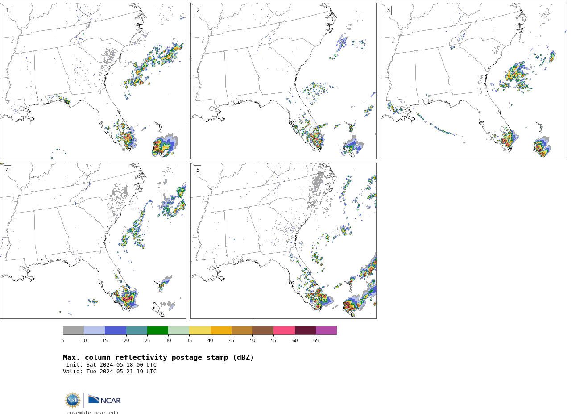Viewport: 571px width, 418px height.
Task: Click the colorbar tick label 50
Action: [x=252, y=341]
